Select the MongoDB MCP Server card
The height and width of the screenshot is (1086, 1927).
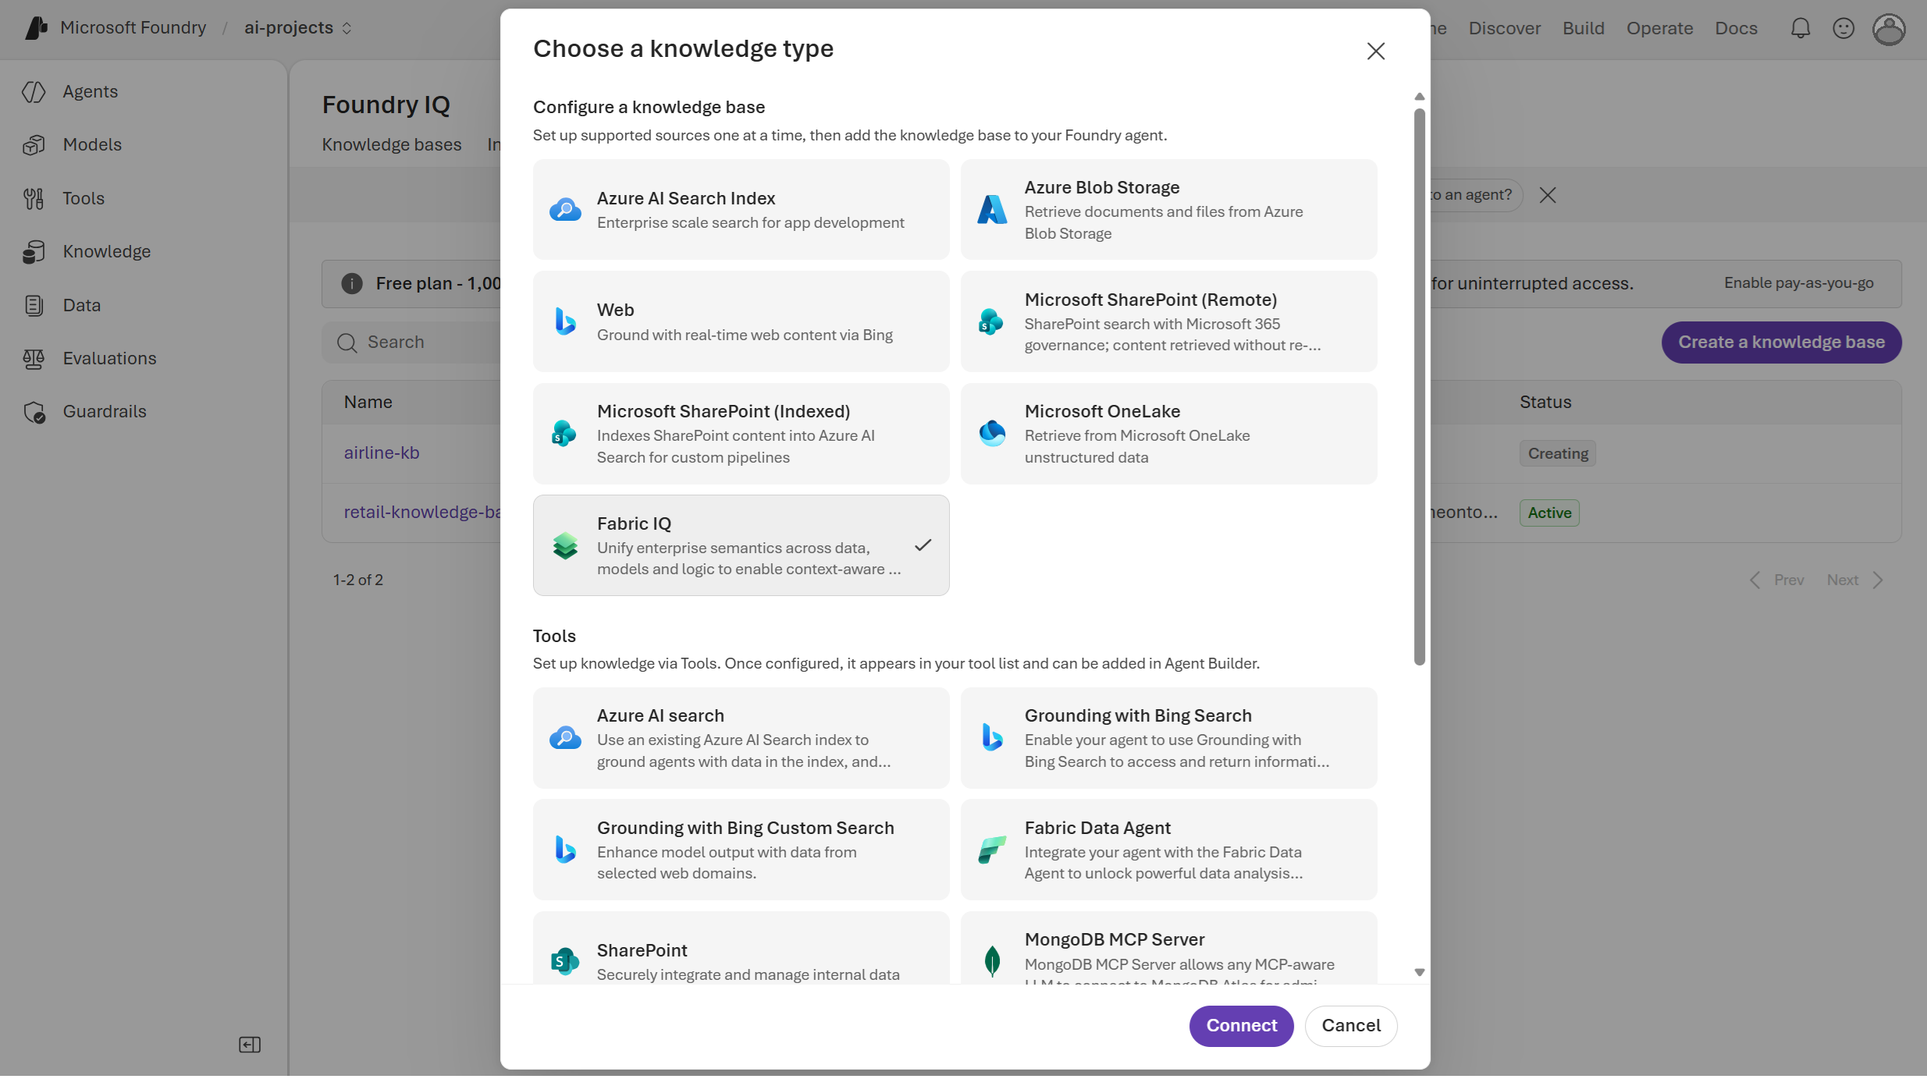point(1168,949)
